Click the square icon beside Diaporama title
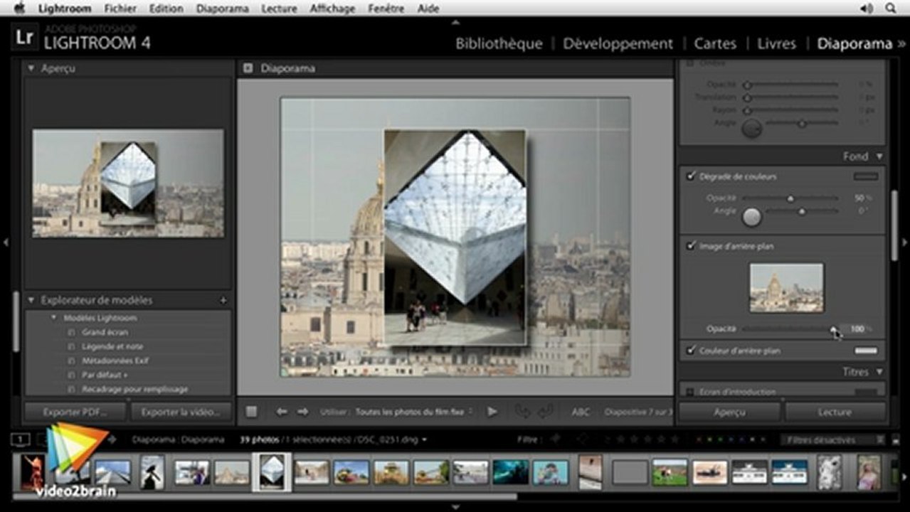 248,68
